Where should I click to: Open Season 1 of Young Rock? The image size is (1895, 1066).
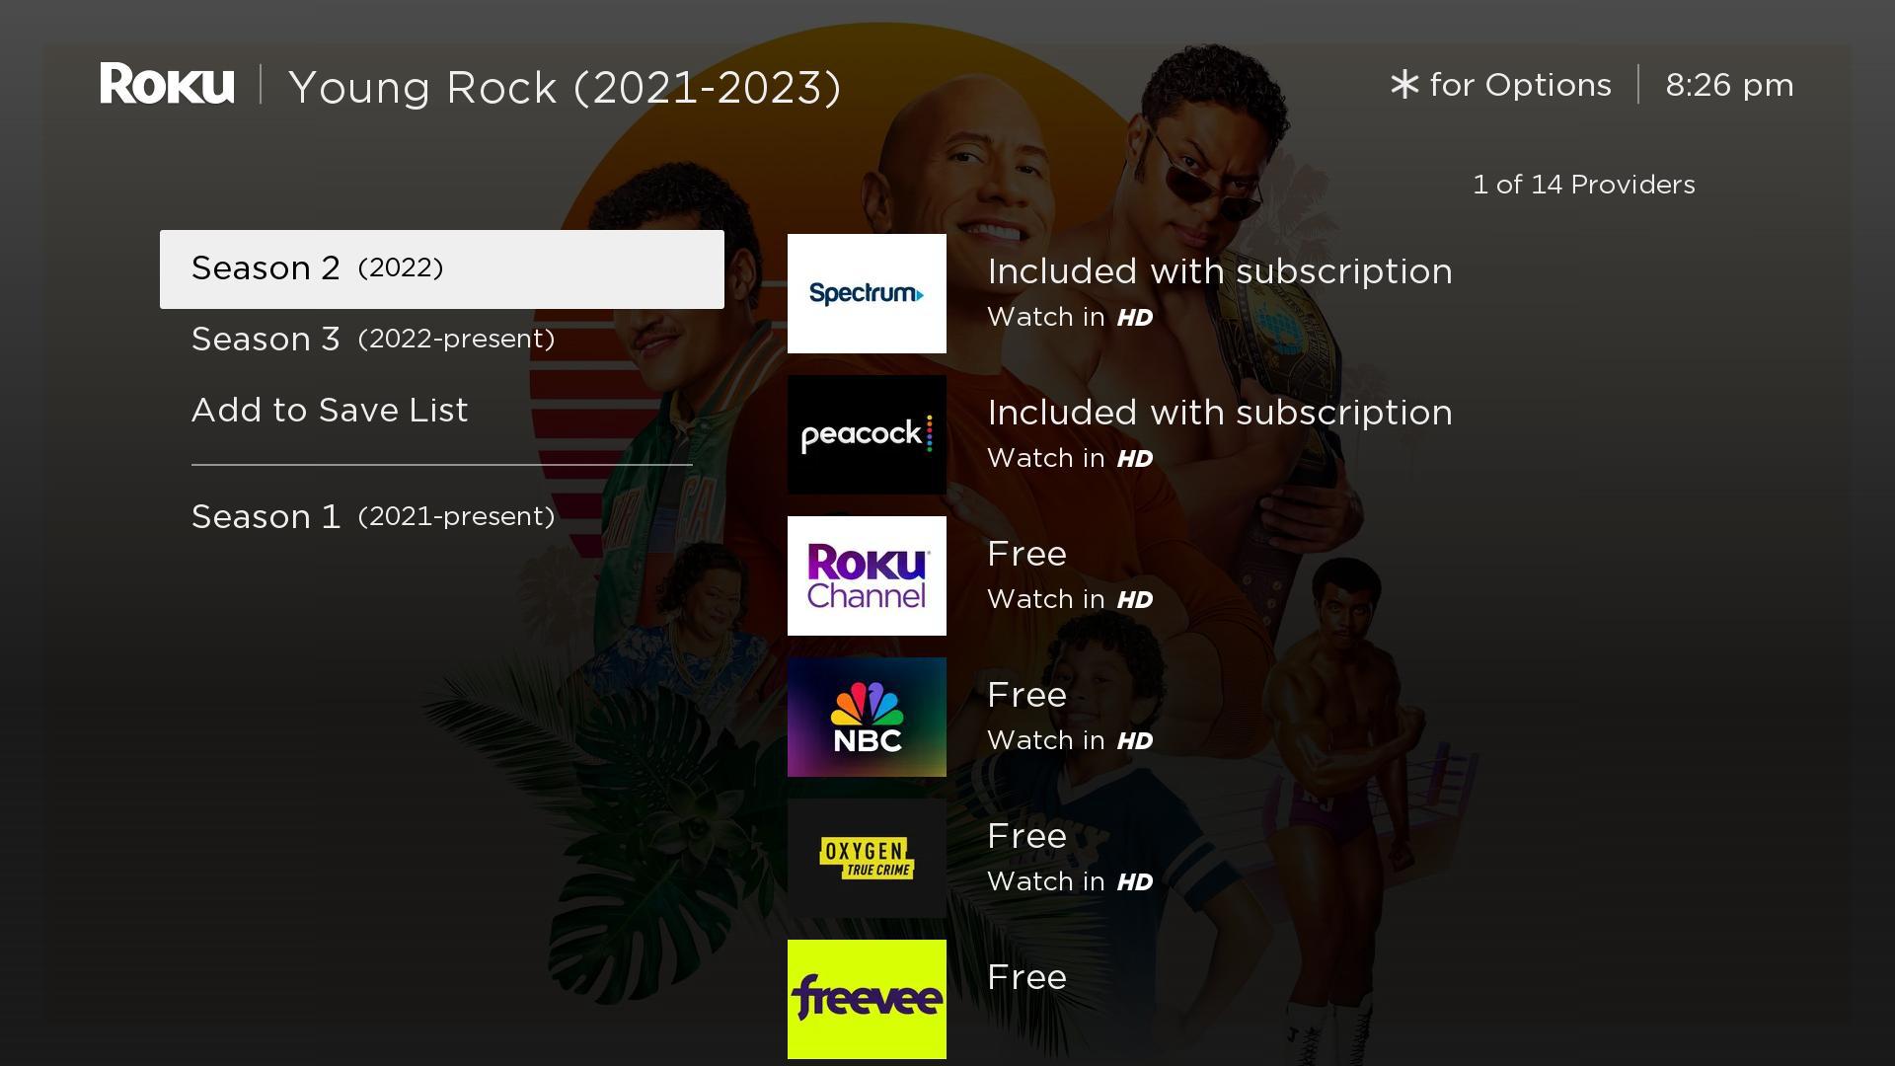click(x=372, y=514)
